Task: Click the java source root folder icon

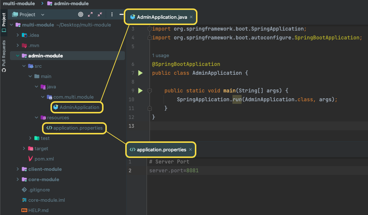Action: (x=43, y=87)
